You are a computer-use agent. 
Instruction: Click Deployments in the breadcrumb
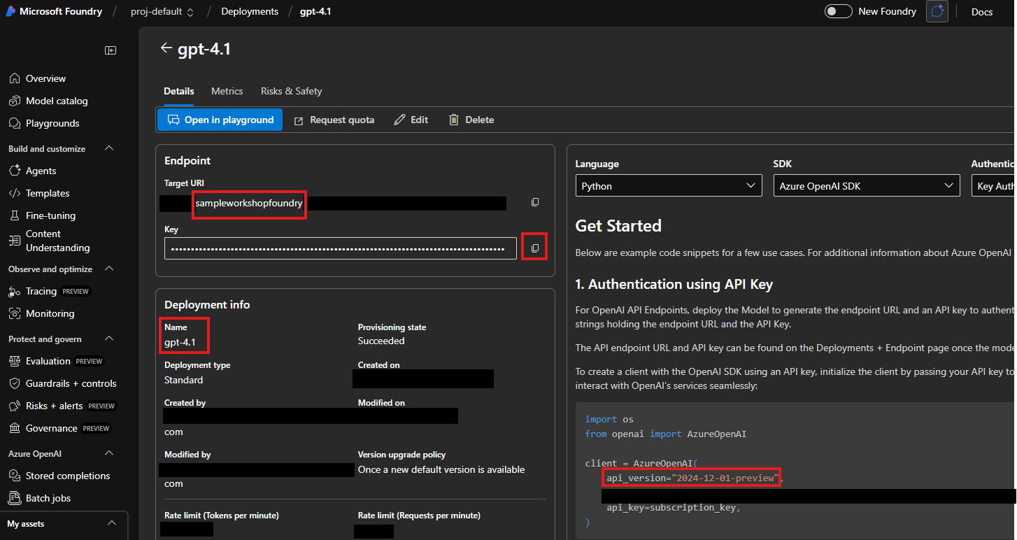pyautogui.click(x=250, y=11)
